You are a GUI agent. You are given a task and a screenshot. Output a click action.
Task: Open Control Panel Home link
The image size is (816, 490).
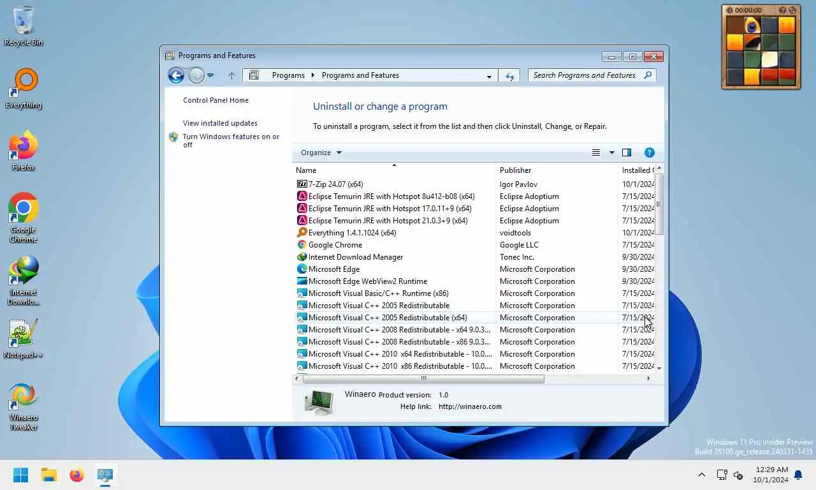click(x=215, y=100)
